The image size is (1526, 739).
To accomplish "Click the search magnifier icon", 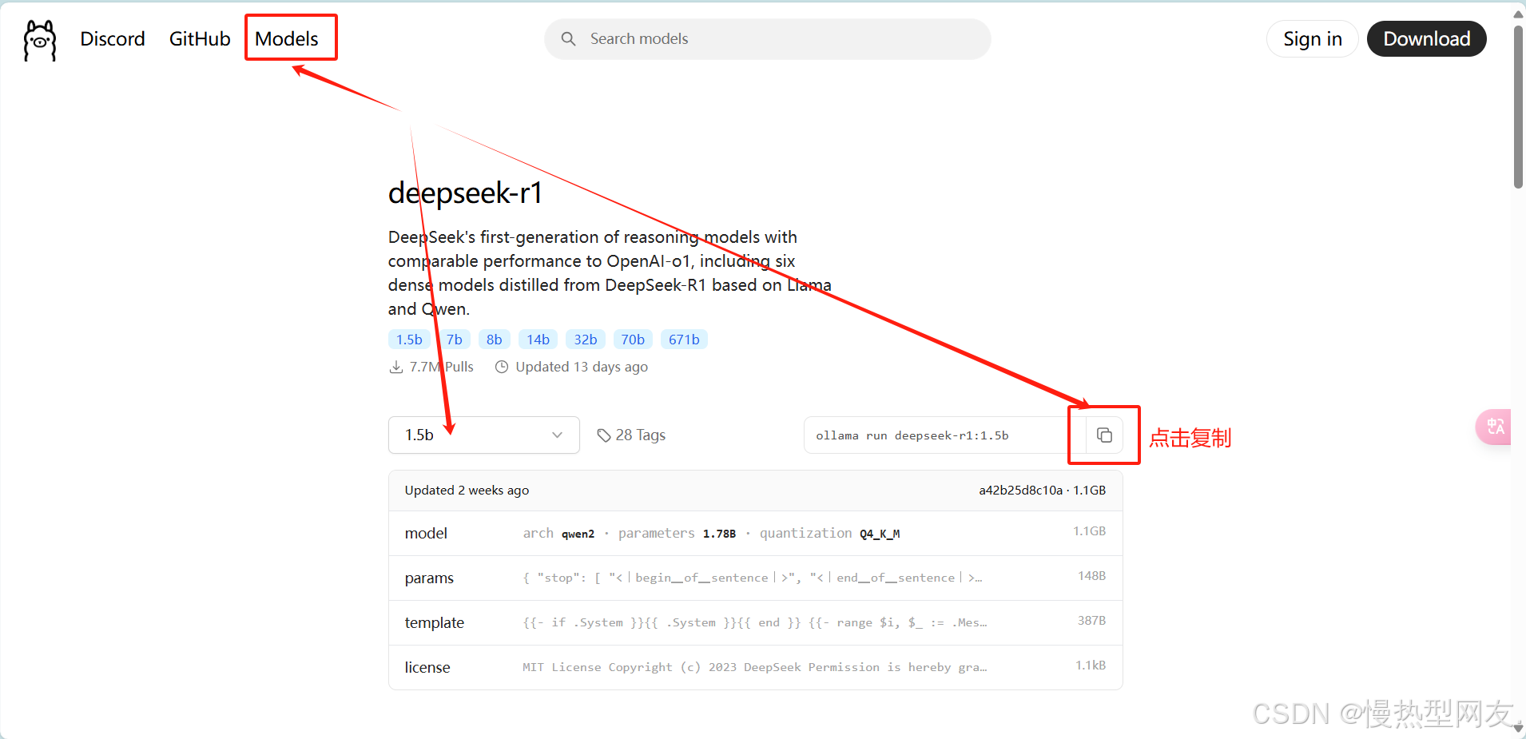I will point(568,39).
